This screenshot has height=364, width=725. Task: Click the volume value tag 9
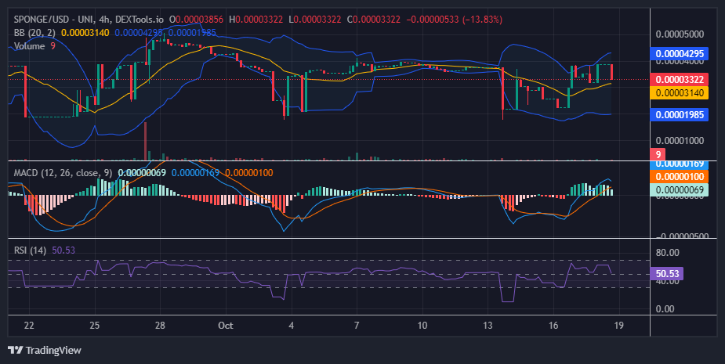(x=658, y=155)
